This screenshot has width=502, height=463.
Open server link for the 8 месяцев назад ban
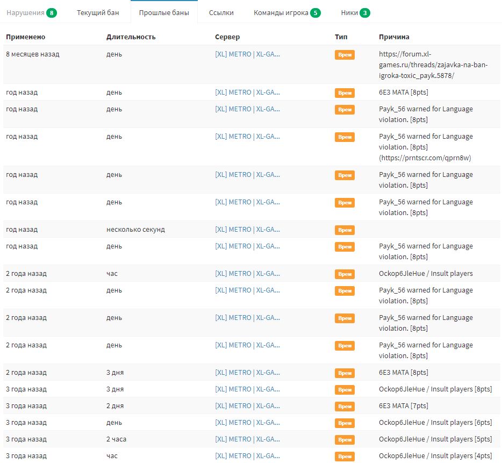coord(247,54)
